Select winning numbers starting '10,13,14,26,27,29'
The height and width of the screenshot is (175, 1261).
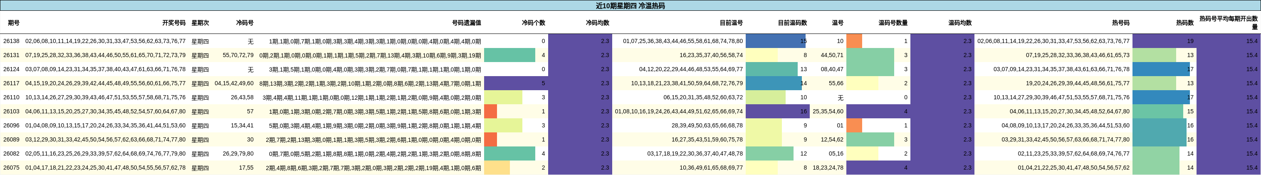click(x=106, y=98)
